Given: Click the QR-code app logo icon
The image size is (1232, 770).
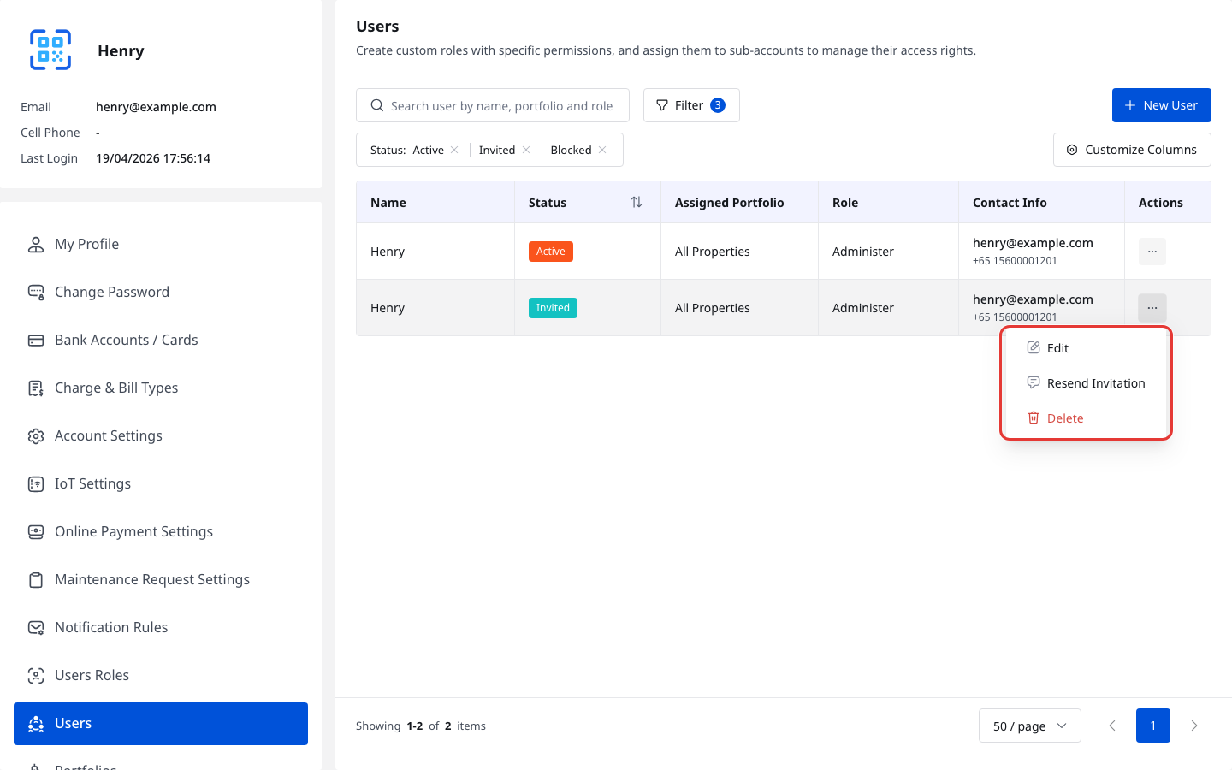Looking at the screenshot, I should pos(50,50).
